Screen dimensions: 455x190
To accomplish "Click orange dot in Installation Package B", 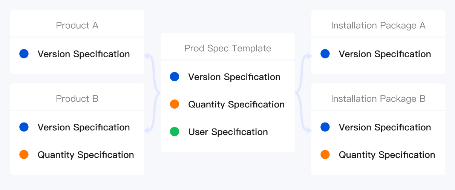I will click(x=325, y=155).
